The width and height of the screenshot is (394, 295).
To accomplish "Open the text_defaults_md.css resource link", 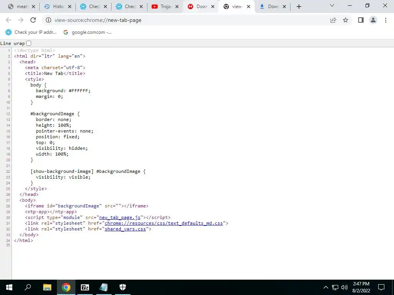I will coord(164,223).
